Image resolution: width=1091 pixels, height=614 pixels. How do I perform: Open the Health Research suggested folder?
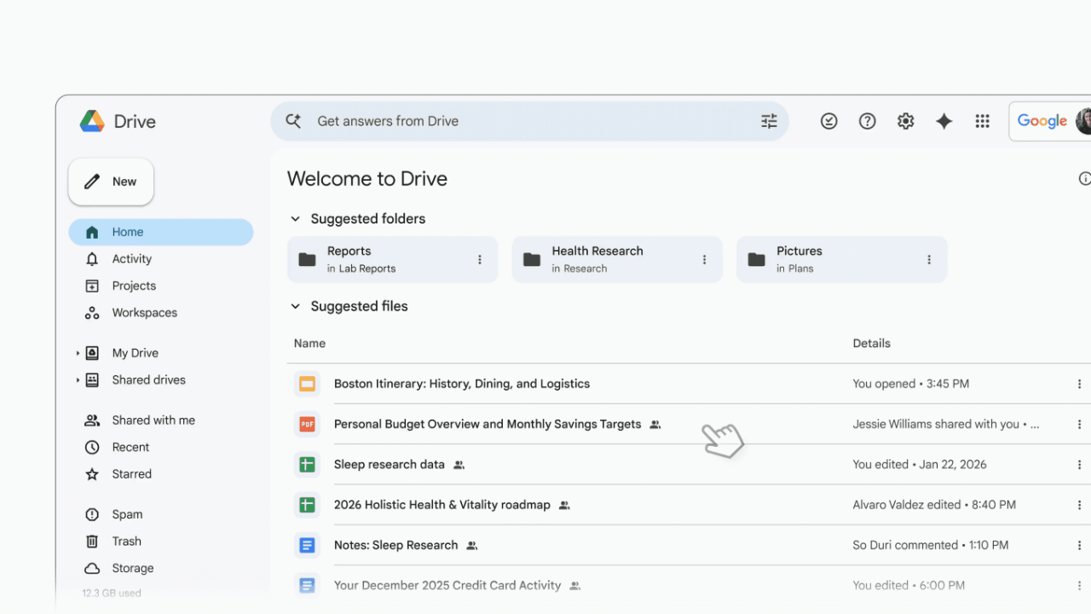click(x=617, y=259)
